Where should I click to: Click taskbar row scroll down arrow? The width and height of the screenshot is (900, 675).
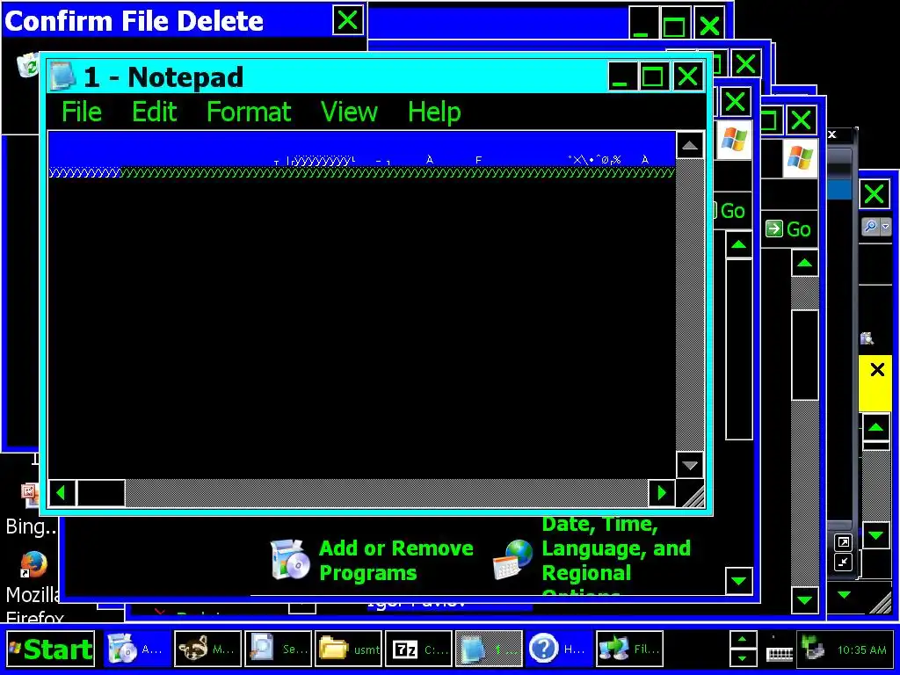pyautogui.click(x=742, y=657)
